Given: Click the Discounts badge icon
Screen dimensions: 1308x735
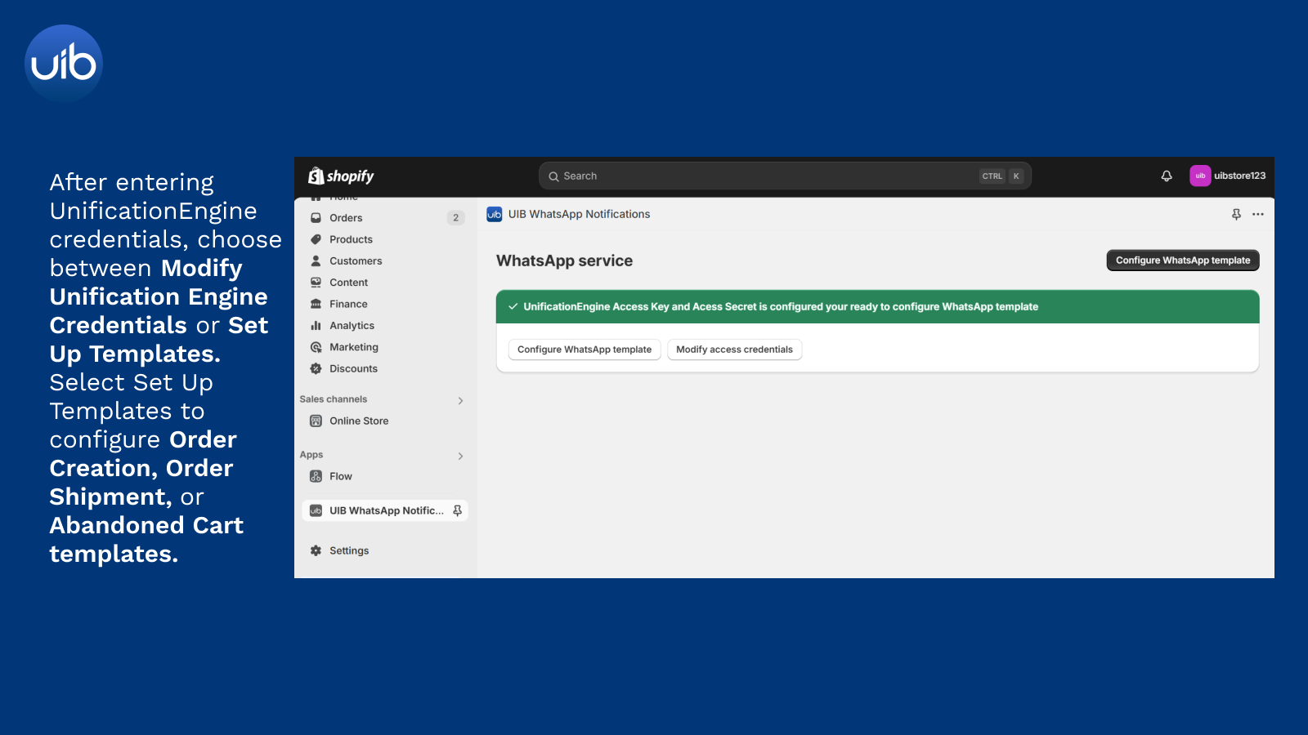Looking at the screenshot, I should pos(316,369).
